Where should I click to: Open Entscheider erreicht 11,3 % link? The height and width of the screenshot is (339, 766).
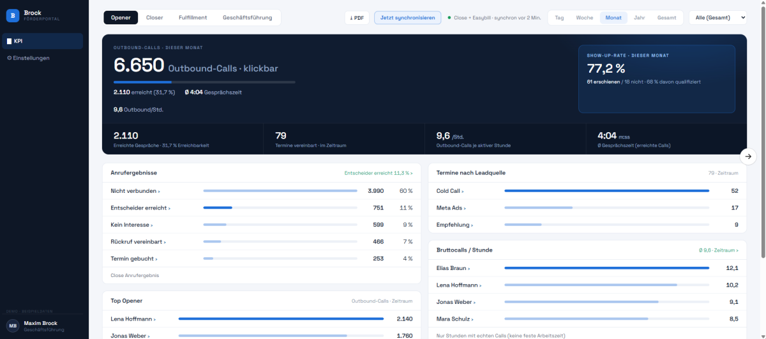coord(379,173)
